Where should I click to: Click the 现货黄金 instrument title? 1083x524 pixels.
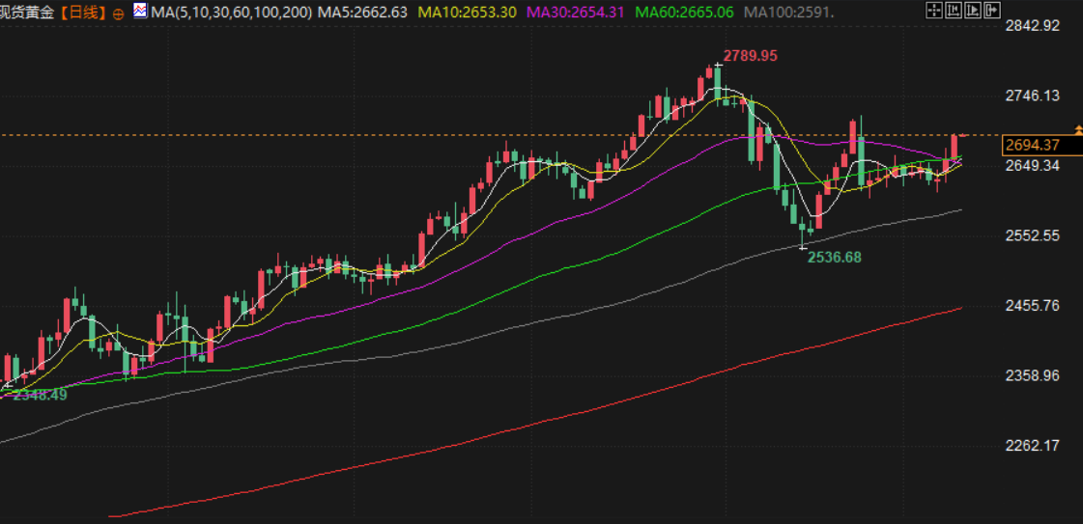[28, 12]
